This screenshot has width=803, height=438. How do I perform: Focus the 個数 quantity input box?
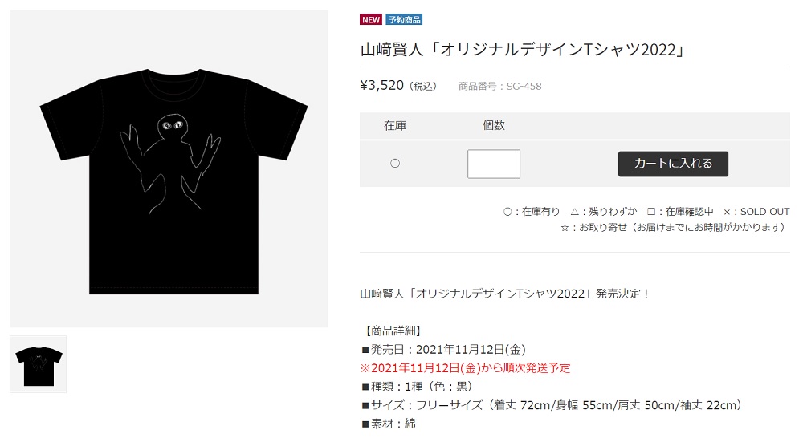coord(494,164)
